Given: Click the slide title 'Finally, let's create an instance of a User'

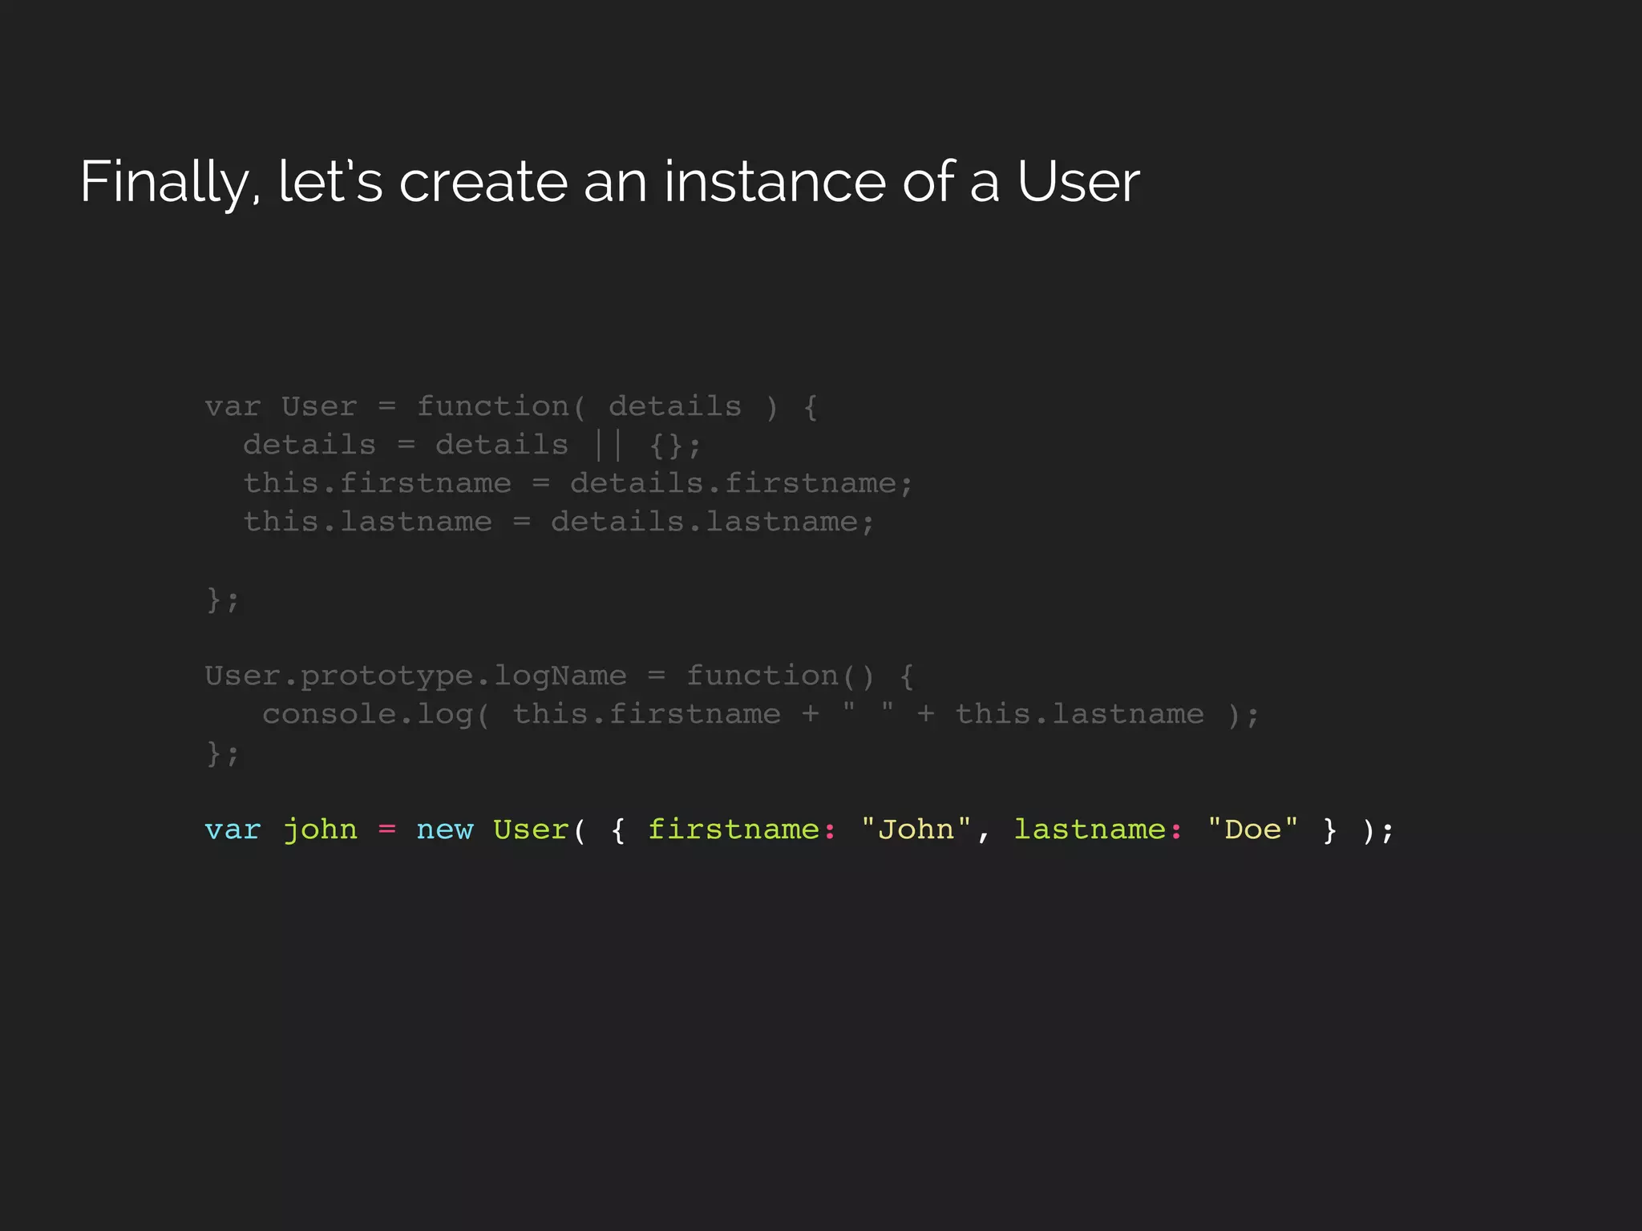Looking at the screenshot, I should [609, 183].
